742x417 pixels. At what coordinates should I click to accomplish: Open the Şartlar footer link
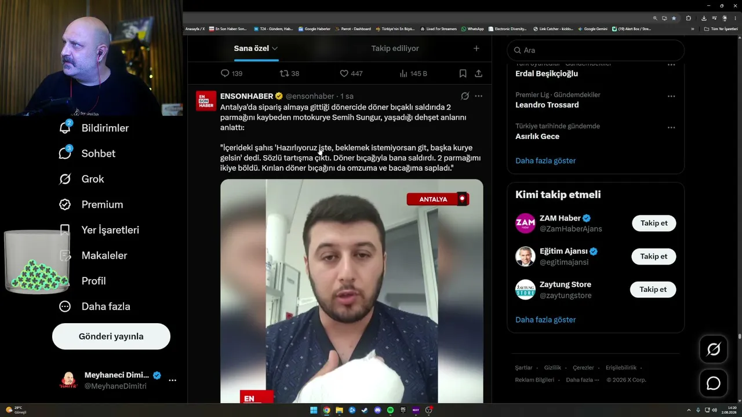click(x=523, y=368)
